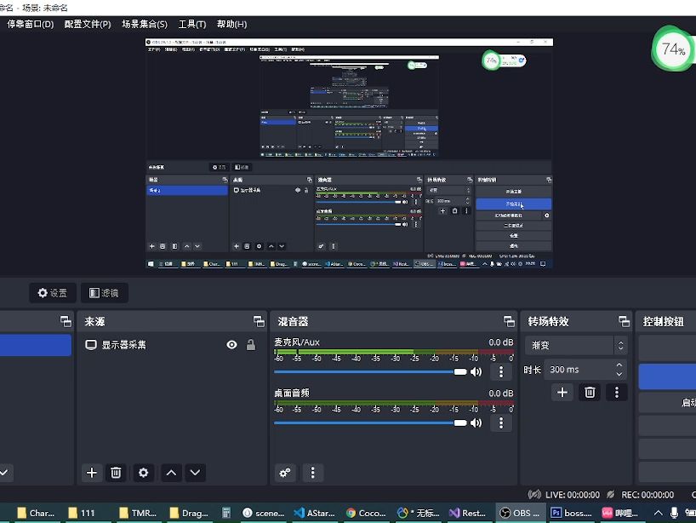This screenshot has width=696, height=523.
Task: Move source down with the down arrow
Action: tap(196, 473)
